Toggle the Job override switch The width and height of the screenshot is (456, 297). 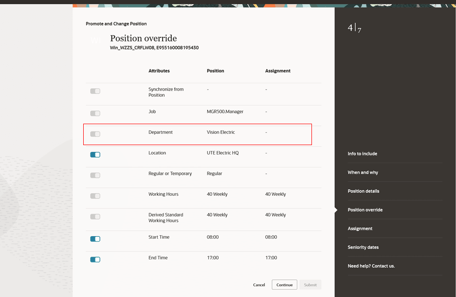coord(95,113)
